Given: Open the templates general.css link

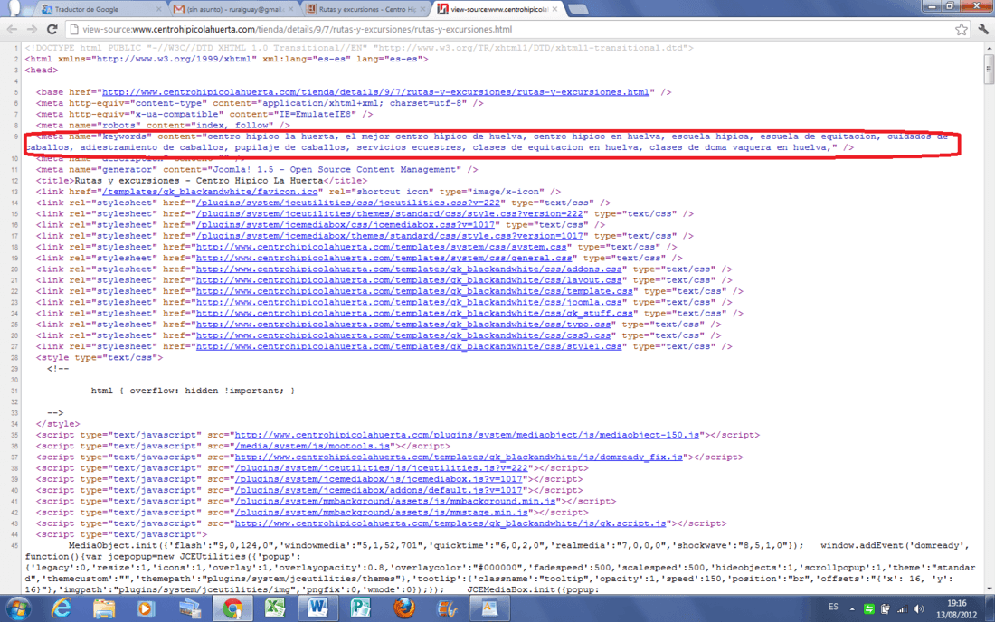Looking at the screenshot, I should pos(384,258).
